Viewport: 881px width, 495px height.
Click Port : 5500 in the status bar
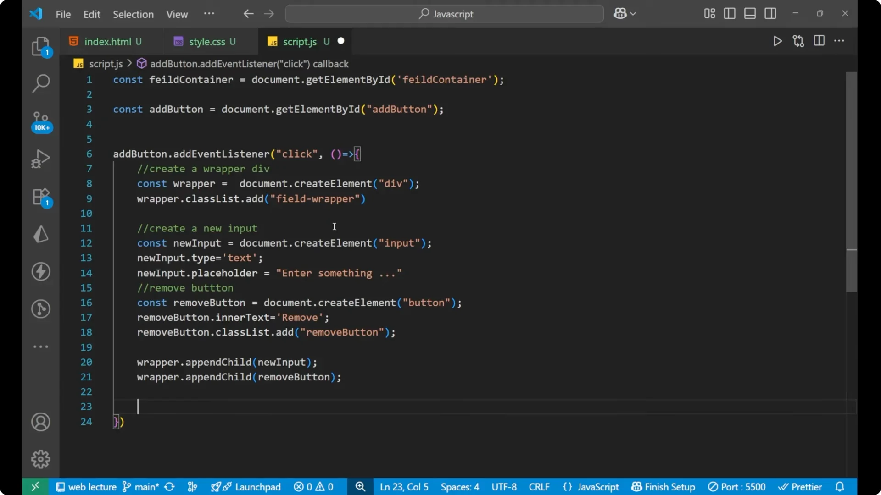(737, 487)
